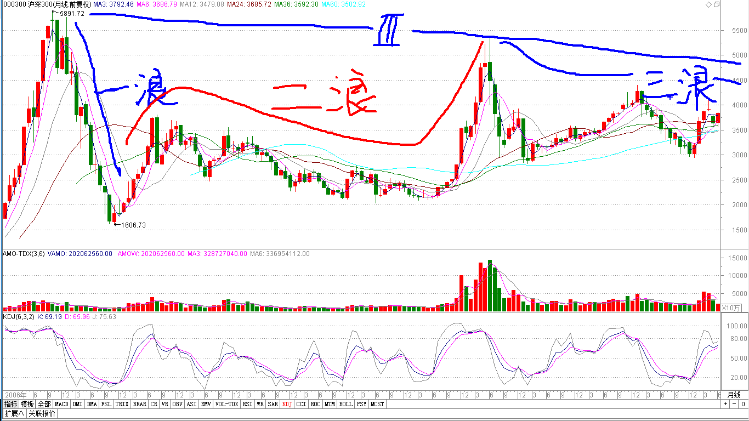
Task: Switch indicator to MCST
Action: [377, 404]
